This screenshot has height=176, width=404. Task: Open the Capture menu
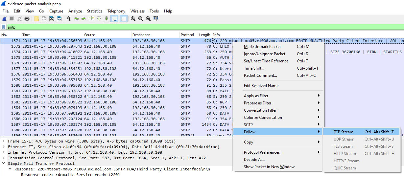point(56,11)
